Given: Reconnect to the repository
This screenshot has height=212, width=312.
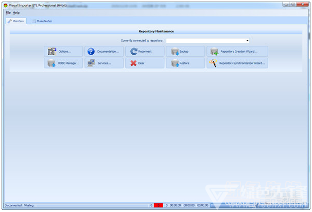Looking at the screenshot, I should click(145, 51).
